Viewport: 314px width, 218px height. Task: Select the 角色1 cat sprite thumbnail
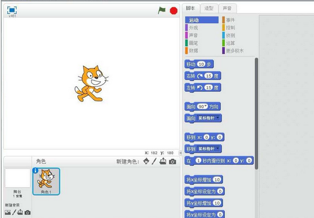pyautogui.click(x=46, y=181)
